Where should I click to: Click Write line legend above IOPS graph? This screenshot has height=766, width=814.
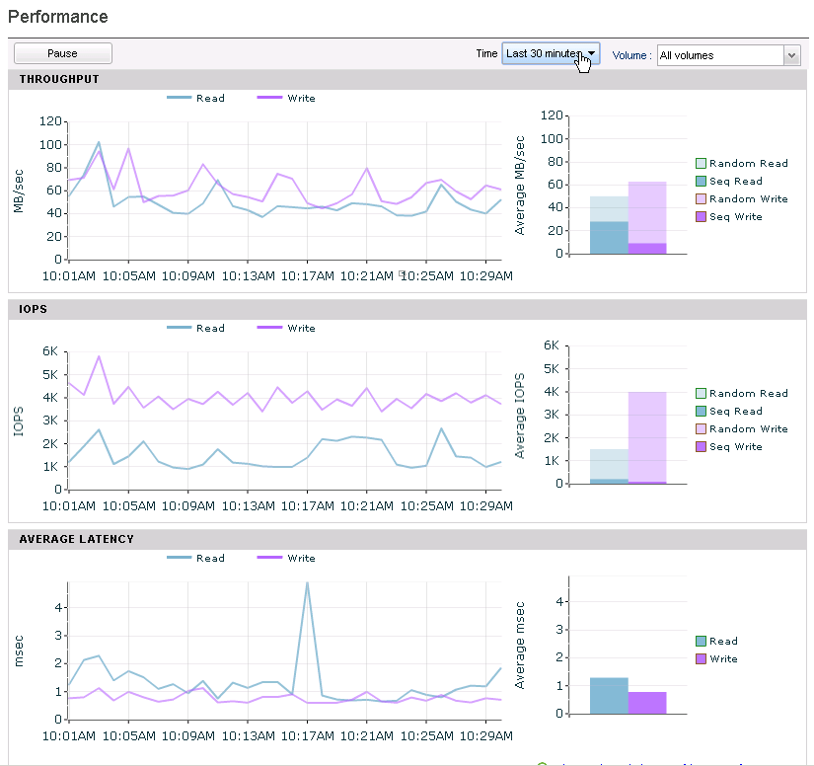pyautogui.click(x=286, y=328)
